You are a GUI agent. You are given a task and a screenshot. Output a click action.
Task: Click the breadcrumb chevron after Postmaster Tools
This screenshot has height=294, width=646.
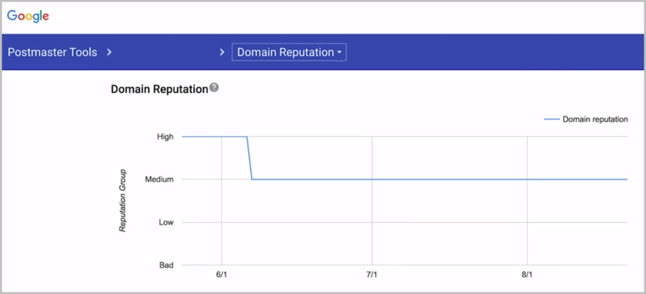pos(110,52)
